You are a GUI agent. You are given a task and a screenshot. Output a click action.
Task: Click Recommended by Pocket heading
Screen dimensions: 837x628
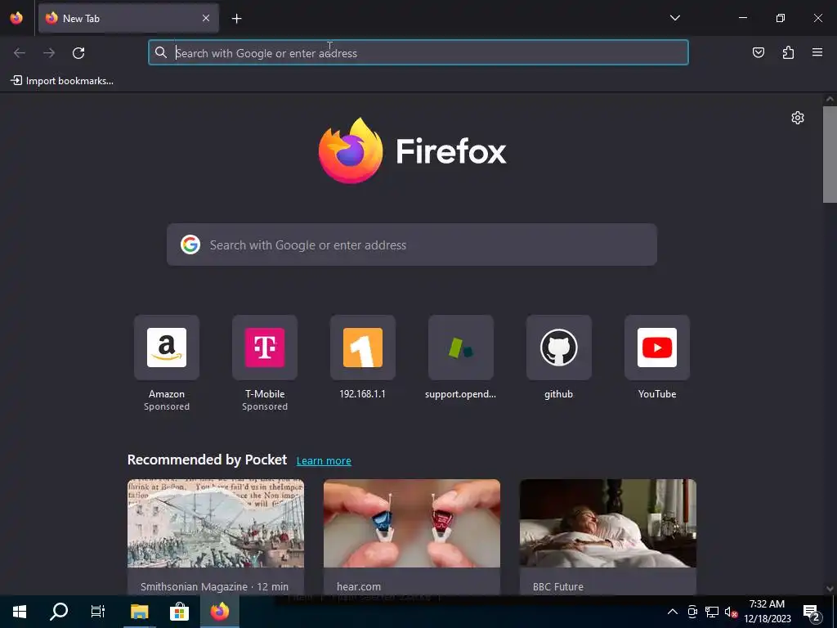(207, 460)
